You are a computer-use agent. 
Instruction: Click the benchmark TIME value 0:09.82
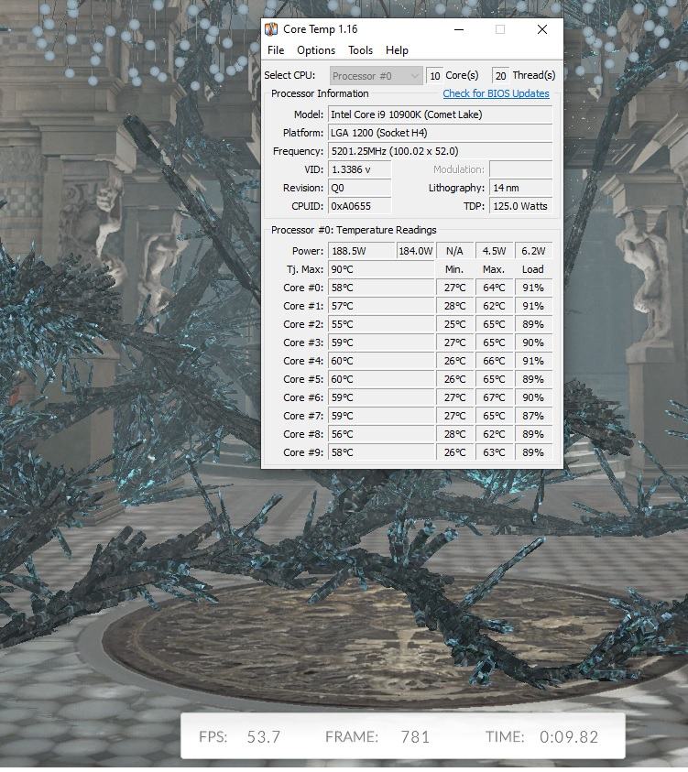point(569,737)
